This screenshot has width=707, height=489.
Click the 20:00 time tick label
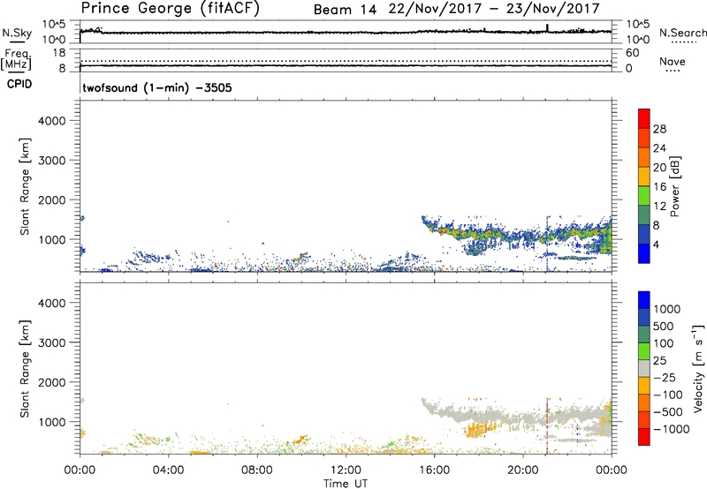point(523,470)
